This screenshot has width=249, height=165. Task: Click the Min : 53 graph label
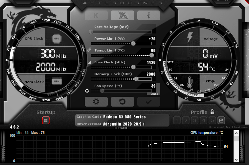(x=22, y=133)
